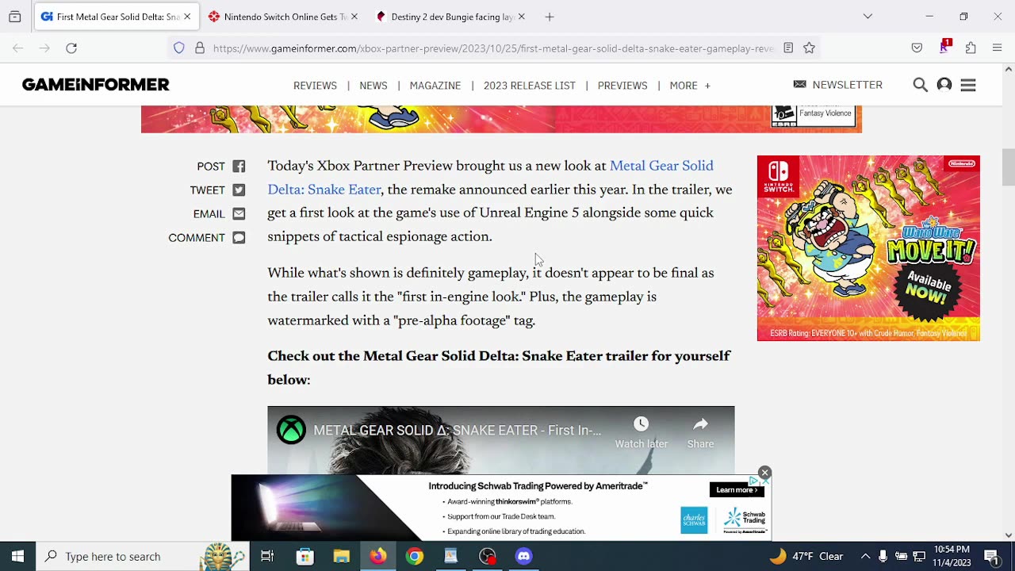Click the Windows search box

tap(143, 556)
